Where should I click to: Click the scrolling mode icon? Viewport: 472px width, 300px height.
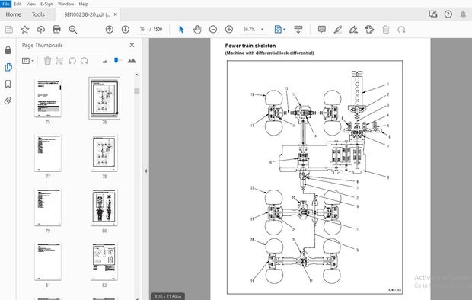click(298, 30)
